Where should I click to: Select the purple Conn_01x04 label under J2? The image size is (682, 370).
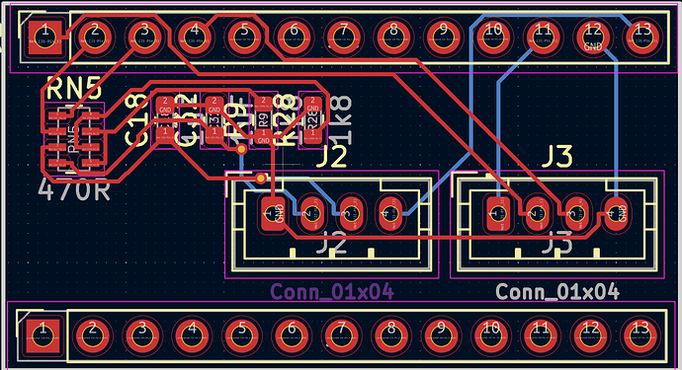[x=332, y=291]
